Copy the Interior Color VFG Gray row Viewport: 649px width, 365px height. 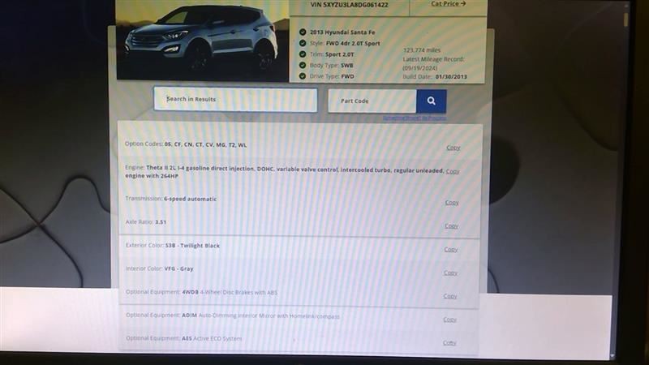pyautogui.click(x=450, y=273)
